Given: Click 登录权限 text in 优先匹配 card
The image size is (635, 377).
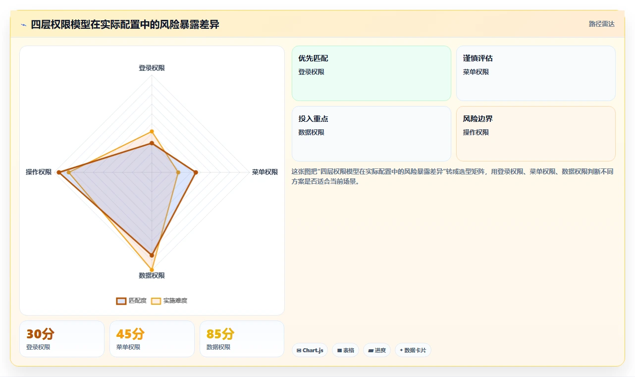Looking at the screenshot, I should click(311, 72).
